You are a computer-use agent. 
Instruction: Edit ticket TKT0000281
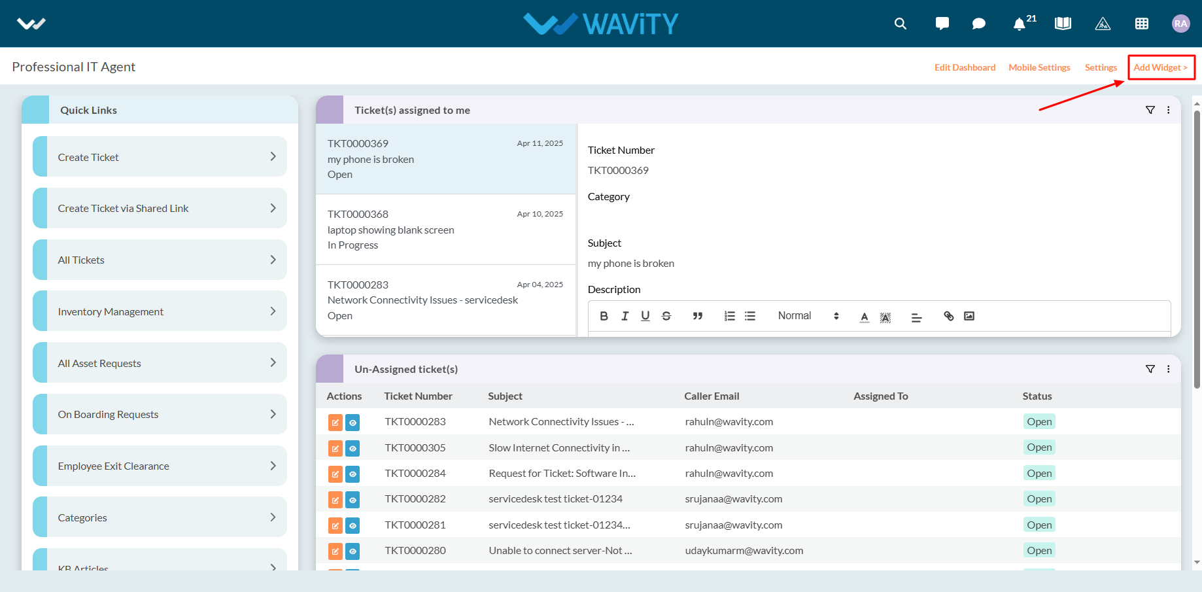click(x=335, y=525)
